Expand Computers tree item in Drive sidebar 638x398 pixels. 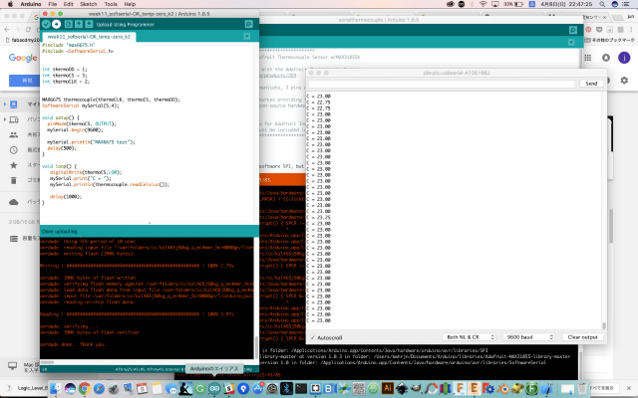point(5,119)
